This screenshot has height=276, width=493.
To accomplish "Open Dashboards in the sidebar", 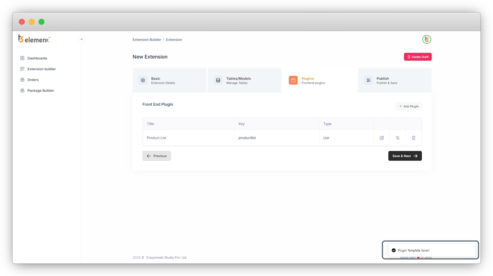I will click(37, 58).
